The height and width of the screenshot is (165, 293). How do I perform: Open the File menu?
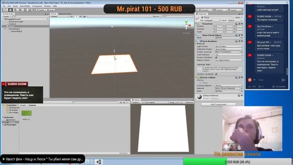[4, 6]
